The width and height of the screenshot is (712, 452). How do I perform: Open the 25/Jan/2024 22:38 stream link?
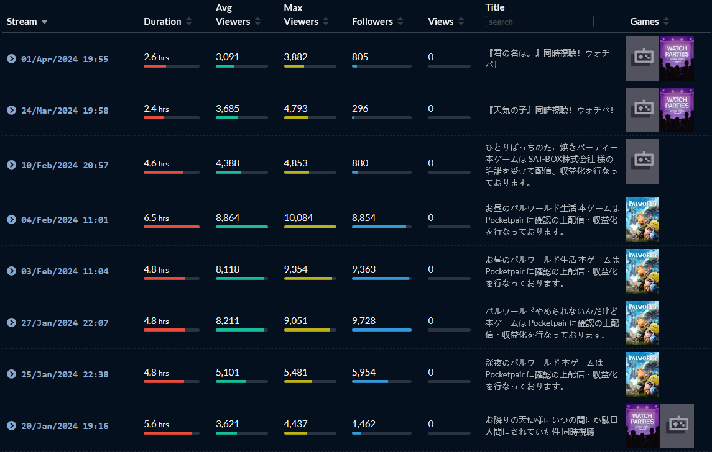pyautogui.click(x=65, y=374)
